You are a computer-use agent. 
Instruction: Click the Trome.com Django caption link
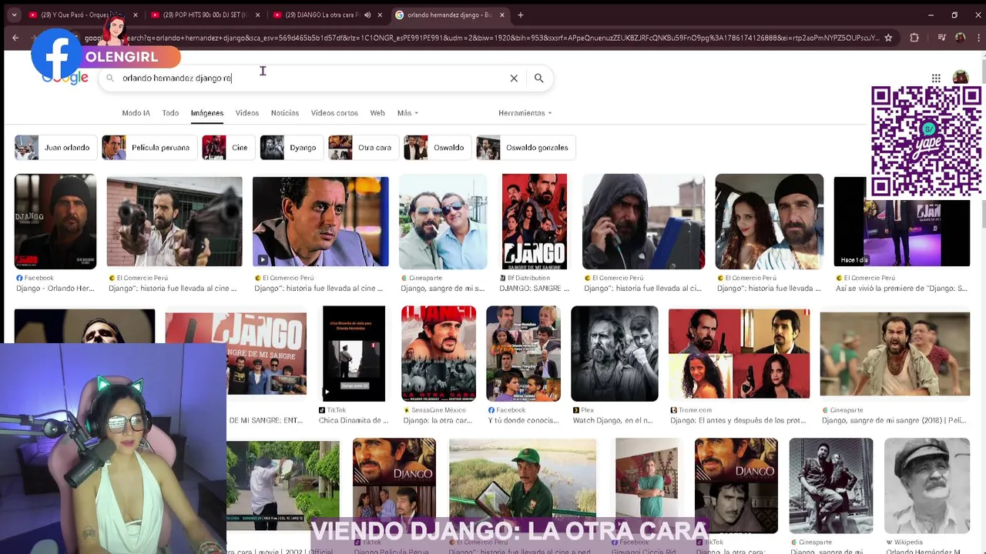point(738,421)
